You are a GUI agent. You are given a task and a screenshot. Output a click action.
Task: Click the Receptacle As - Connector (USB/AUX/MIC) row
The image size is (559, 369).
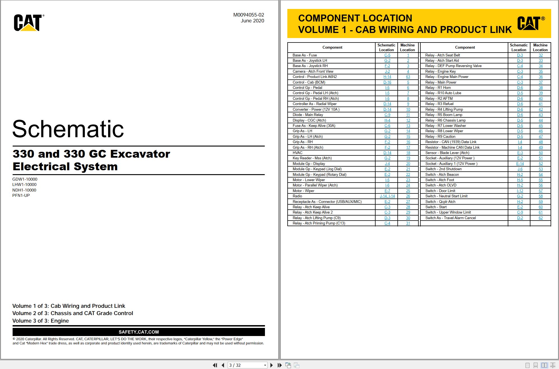(353, 202)
